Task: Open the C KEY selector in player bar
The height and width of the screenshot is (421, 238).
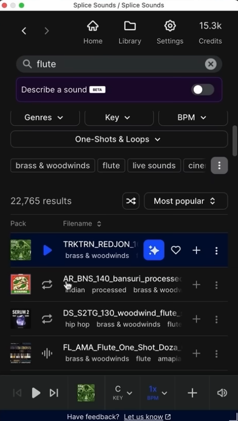Action: click(122, 393)
